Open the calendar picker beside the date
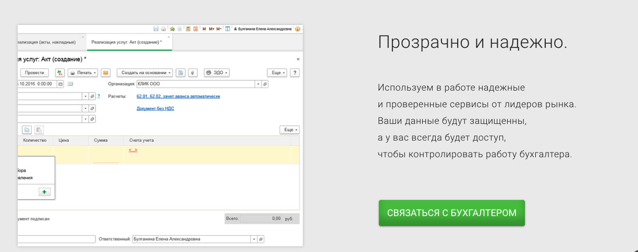638x252 pixels. tap(60, 83)
